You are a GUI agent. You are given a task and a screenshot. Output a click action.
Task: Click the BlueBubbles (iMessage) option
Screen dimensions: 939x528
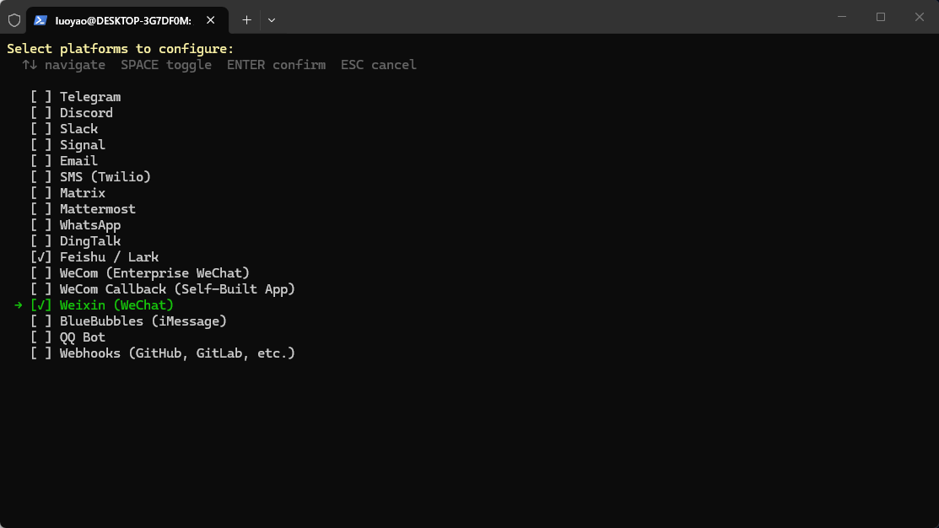pos(143,321)
